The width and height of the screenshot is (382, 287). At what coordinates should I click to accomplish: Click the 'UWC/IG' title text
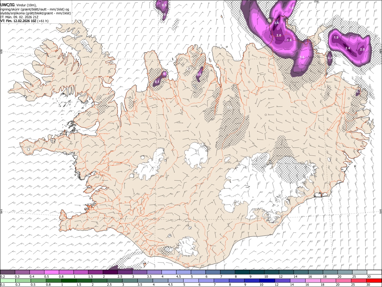(x=7, y=4)
